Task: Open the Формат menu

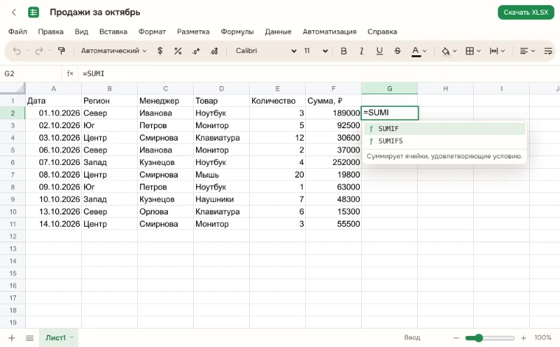Action: 152,32
